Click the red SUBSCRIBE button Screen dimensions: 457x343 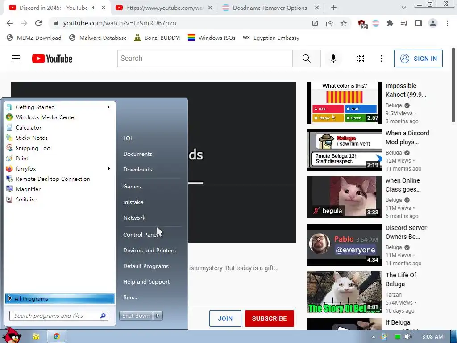(269, 318)
